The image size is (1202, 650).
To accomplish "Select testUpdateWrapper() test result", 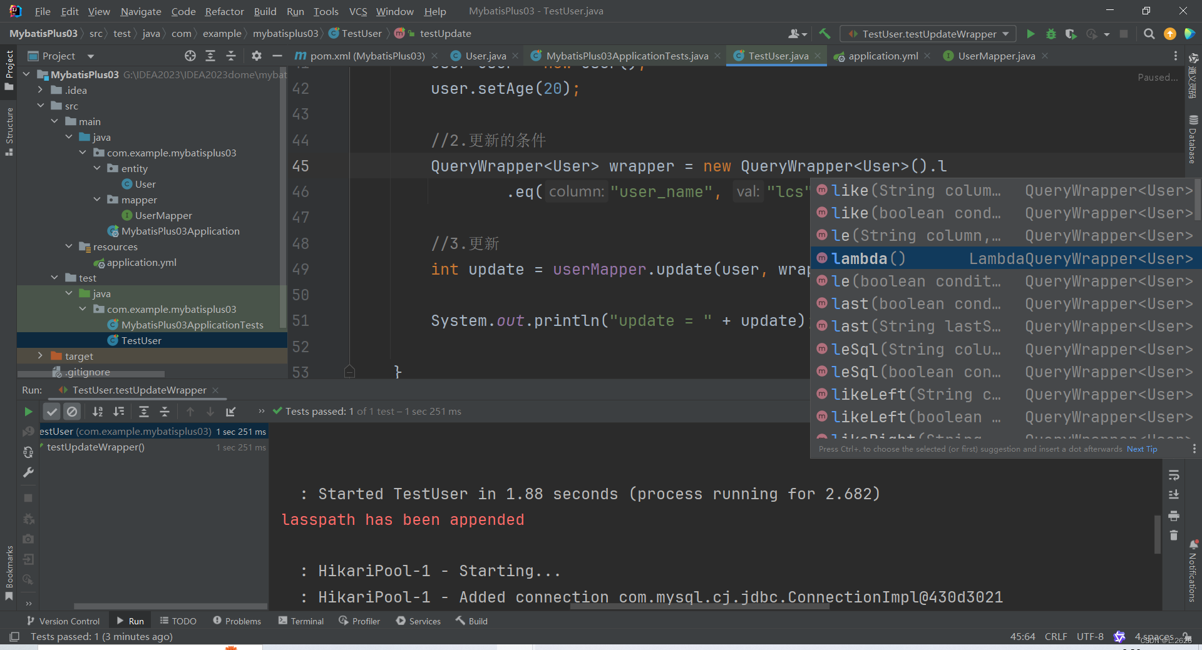I will [96, 447].
